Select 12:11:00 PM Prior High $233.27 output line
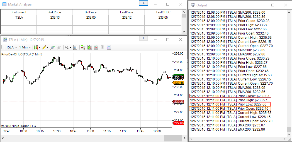 tap(230, 100)
